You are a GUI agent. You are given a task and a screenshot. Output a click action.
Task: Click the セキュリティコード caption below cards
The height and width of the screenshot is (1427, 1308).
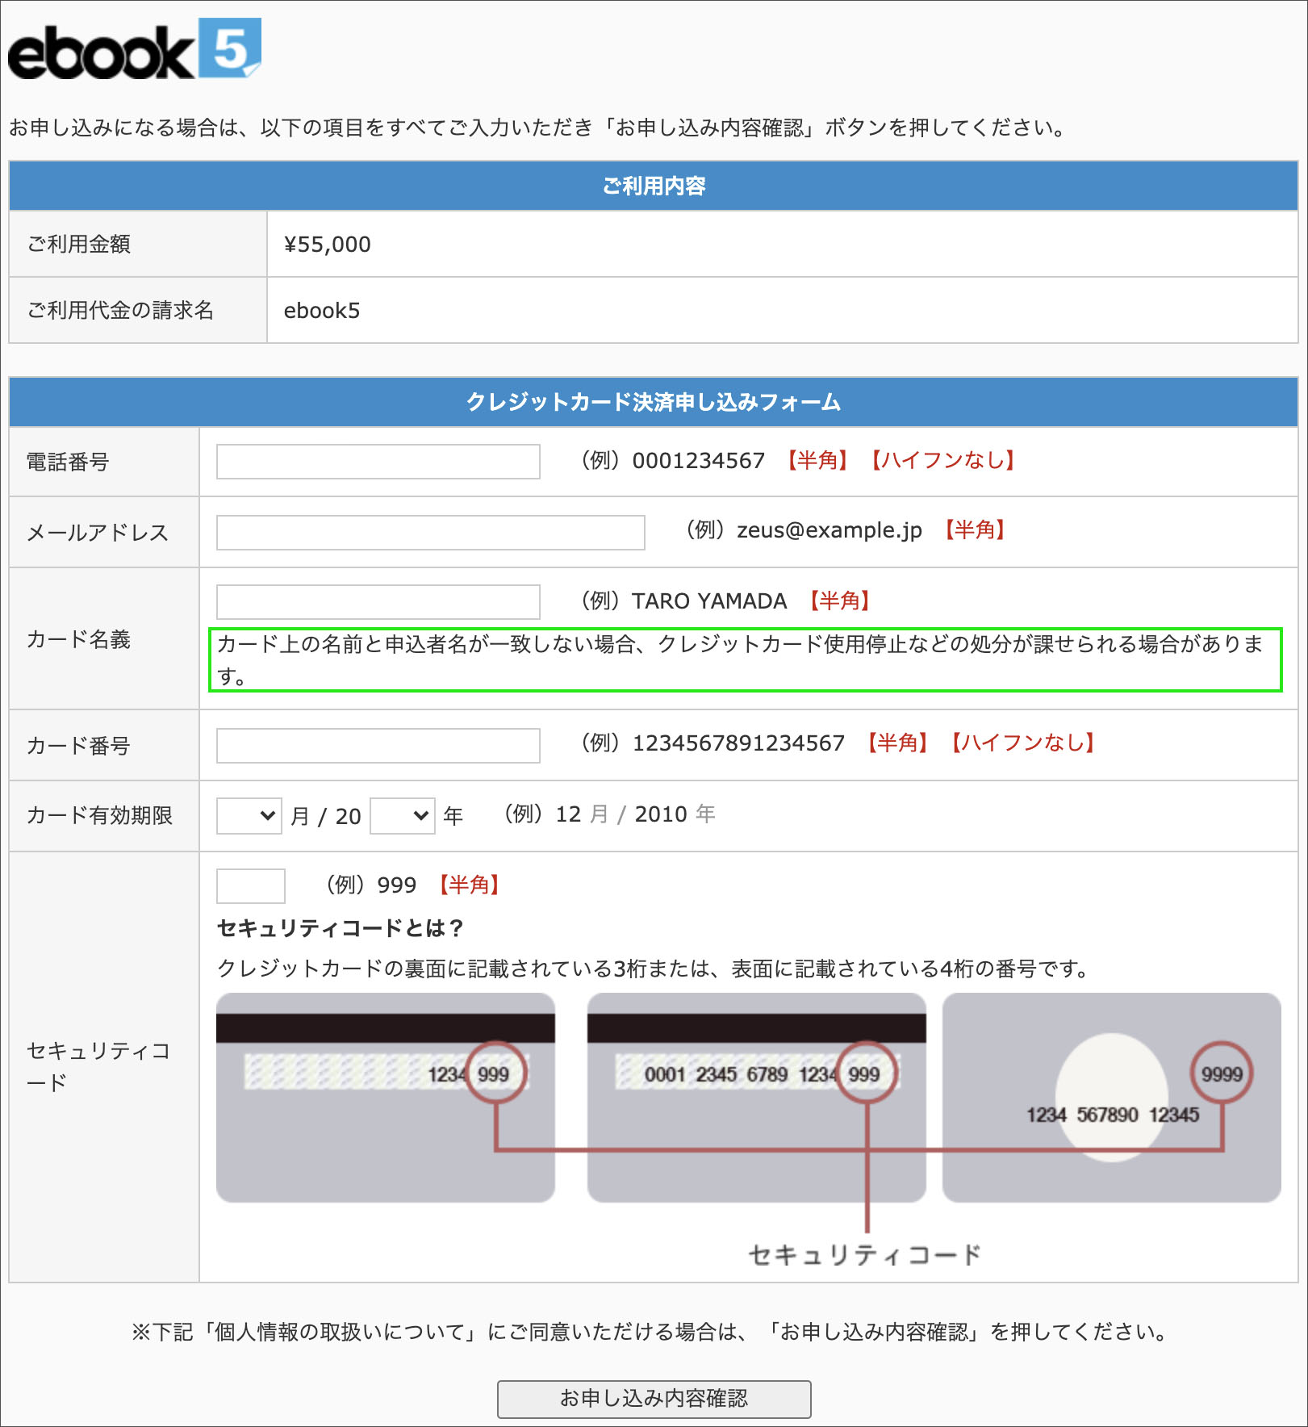(x=864, y=1255)
